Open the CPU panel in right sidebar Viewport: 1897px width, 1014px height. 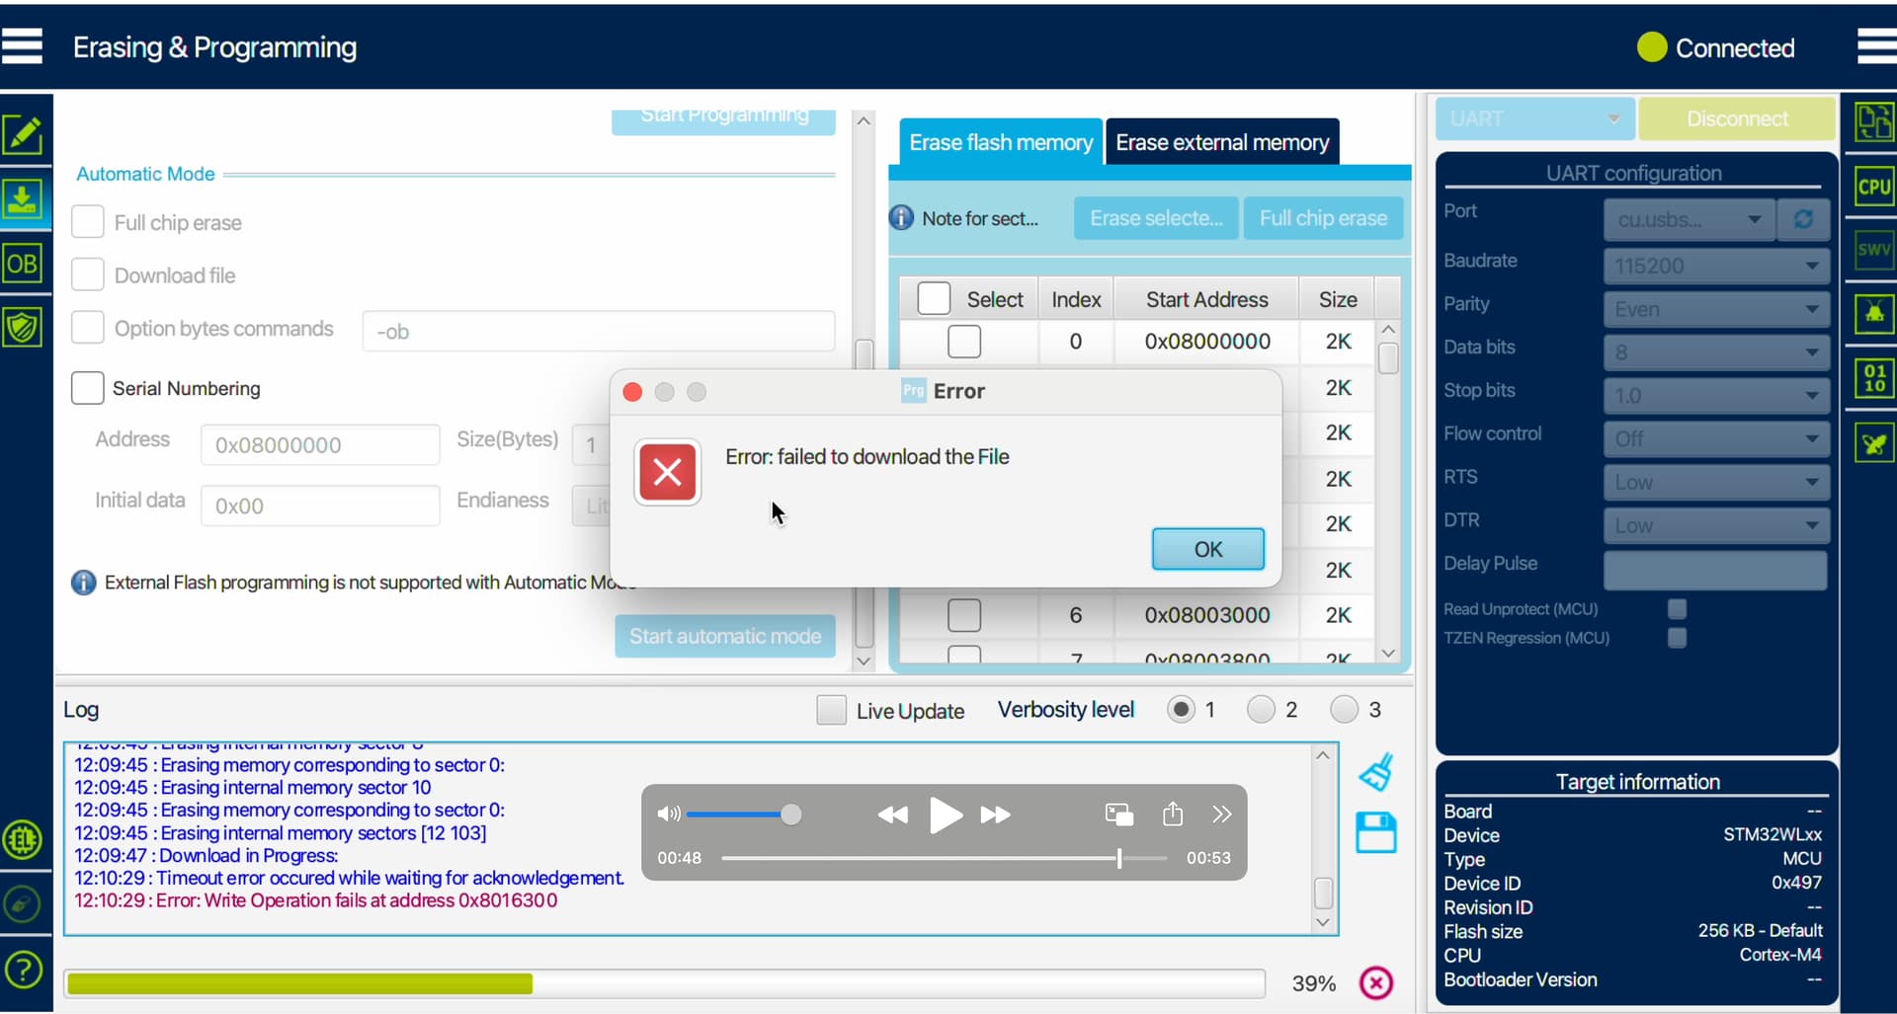pyautogui.click(x=1873, y=187)
